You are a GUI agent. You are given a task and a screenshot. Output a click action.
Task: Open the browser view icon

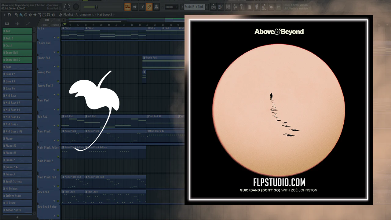243,7
